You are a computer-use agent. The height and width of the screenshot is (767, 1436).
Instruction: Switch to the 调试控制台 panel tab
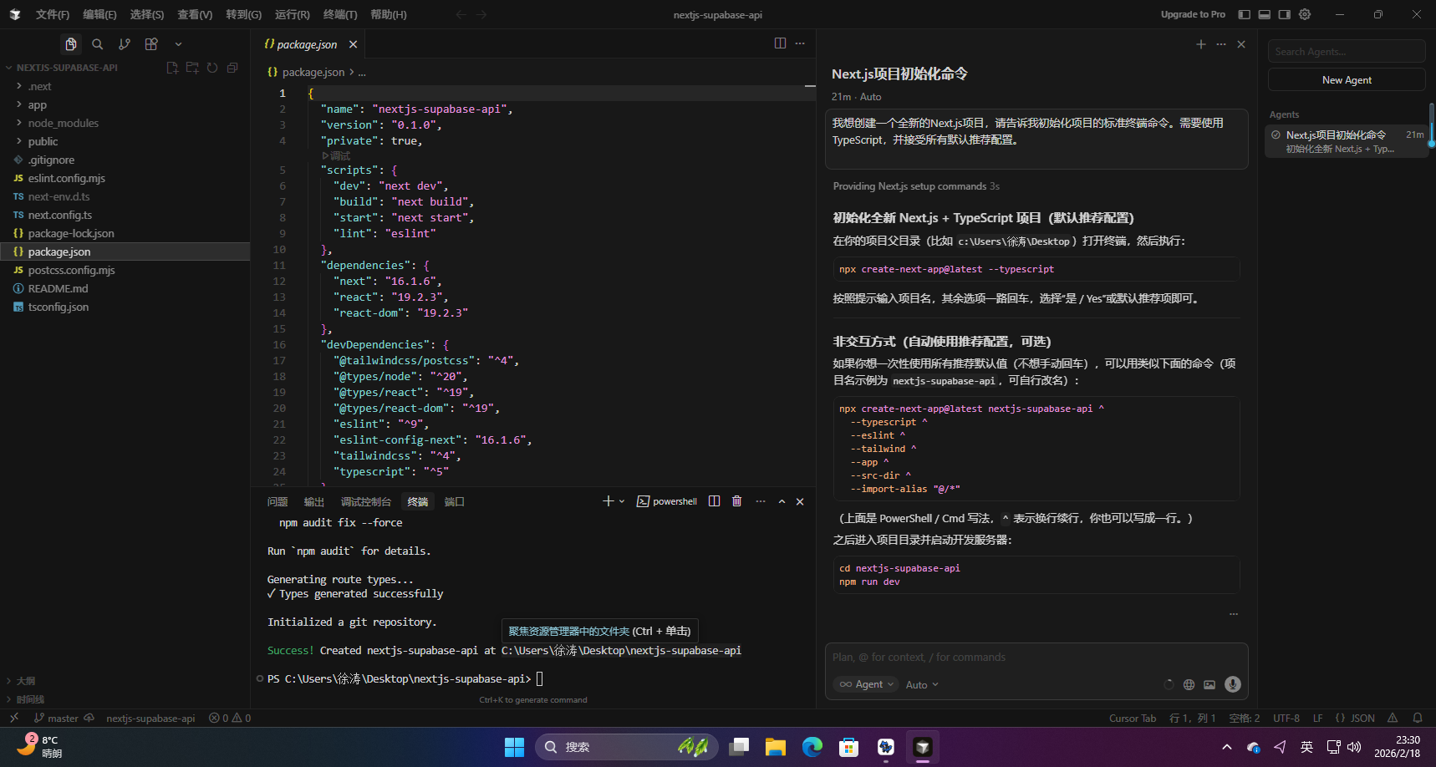click(366, 501)
